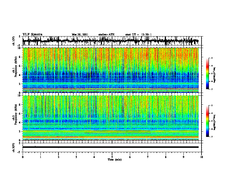Click "-6" on the ch.1 color scale
227x176 pixels.
pyautogui.click(x=212, y=81)
